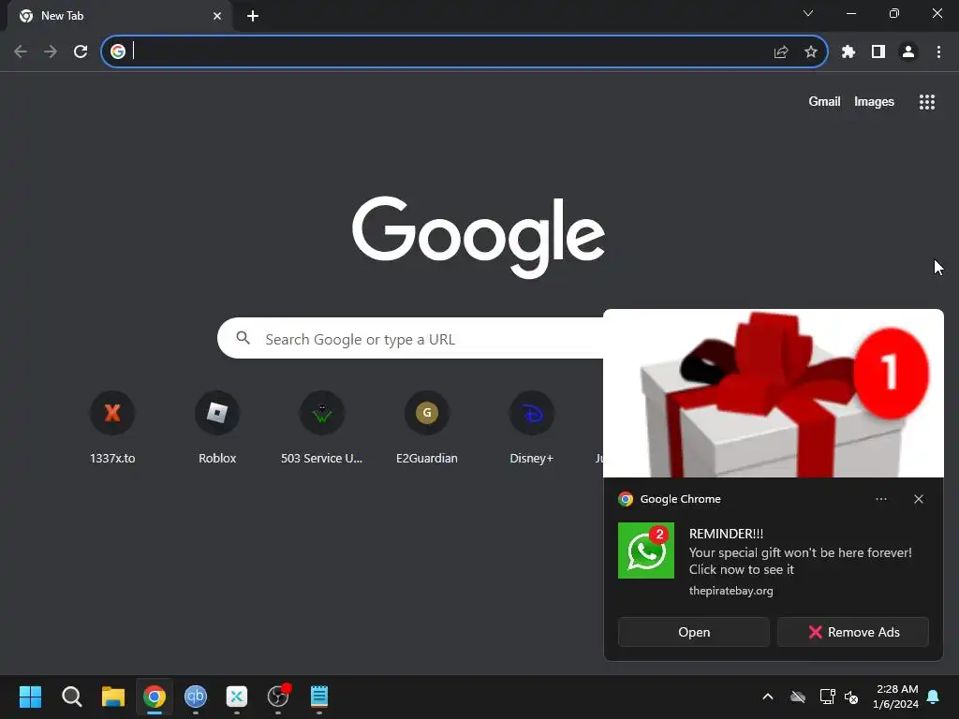Open File Explorer from the taskbar

pyautogui.click(x=113, y=697)
